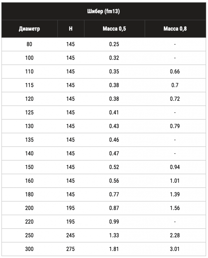Click the Масса 0,8 column header
208x258 pixels.
point(175,29)
